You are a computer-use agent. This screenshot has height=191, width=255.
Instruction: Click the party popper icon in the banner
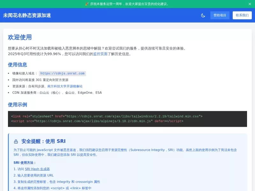point(87,4)
